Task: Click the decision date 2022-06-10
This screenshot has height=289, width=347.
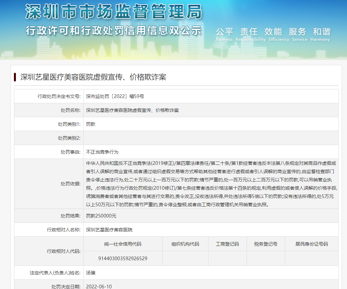Action: pyautogui.click(x=99, y=286)
